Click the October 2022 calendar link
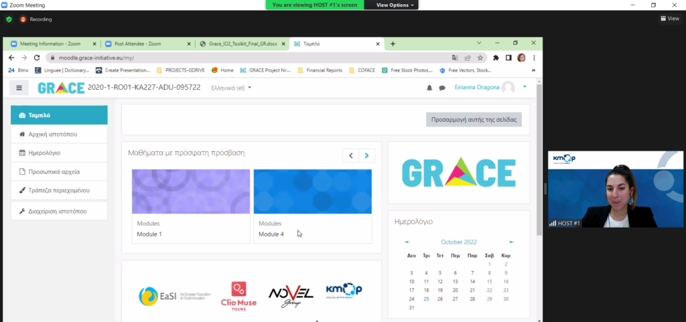 458,242
